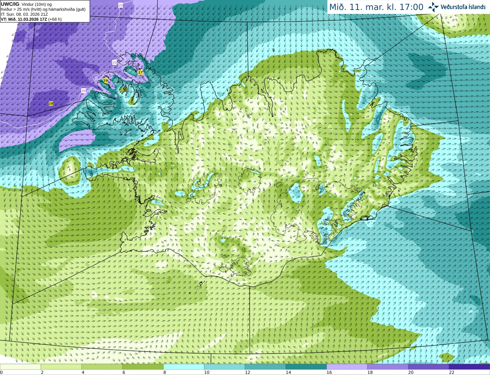Screen dimensions: 490x375
Task: Click the 8–10 m/s cyan legend swatch
Action: [x=184, y=367]
